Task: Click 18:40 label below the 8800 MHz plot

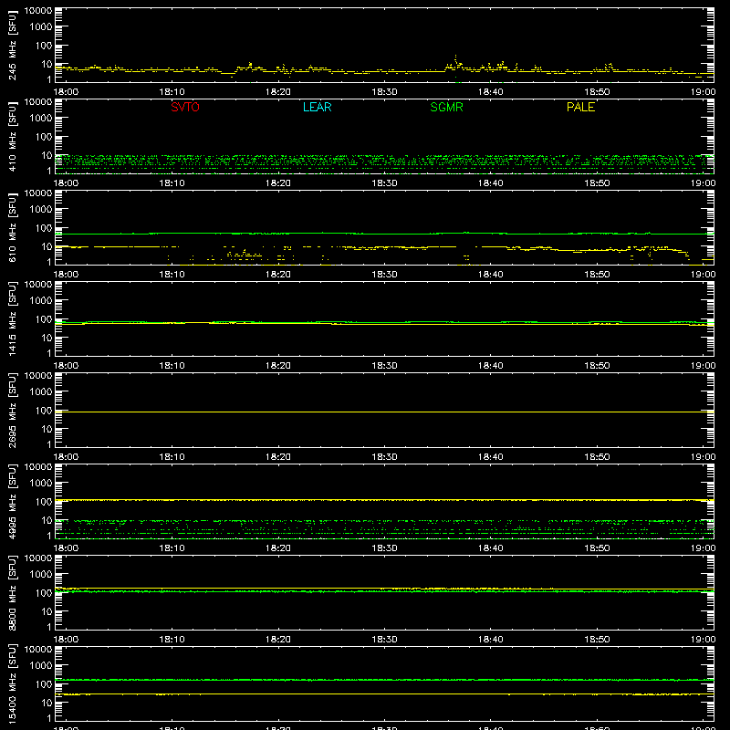Action: point(491,640)
